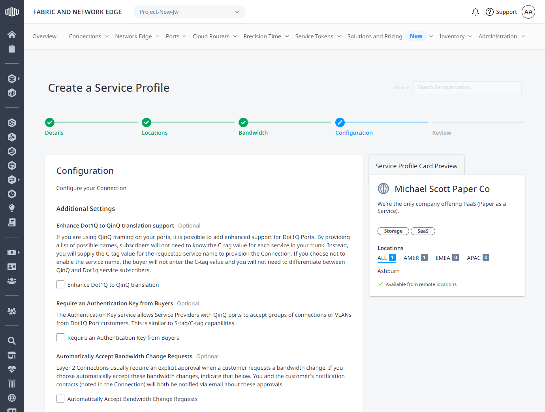545x412 pixels.
Task: Click the Search for organization field
Action: point(467,87)
